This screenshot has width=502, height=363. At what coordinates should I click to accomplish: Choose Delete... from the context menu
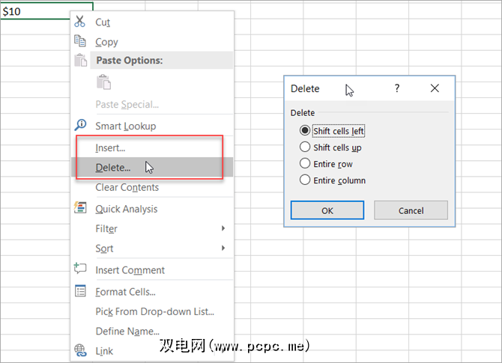pyautogui.click(x=112, y=168)
